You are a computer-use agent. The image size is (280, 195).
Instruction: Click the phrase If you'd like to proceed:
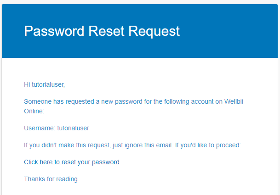click(x=208, y=145)
